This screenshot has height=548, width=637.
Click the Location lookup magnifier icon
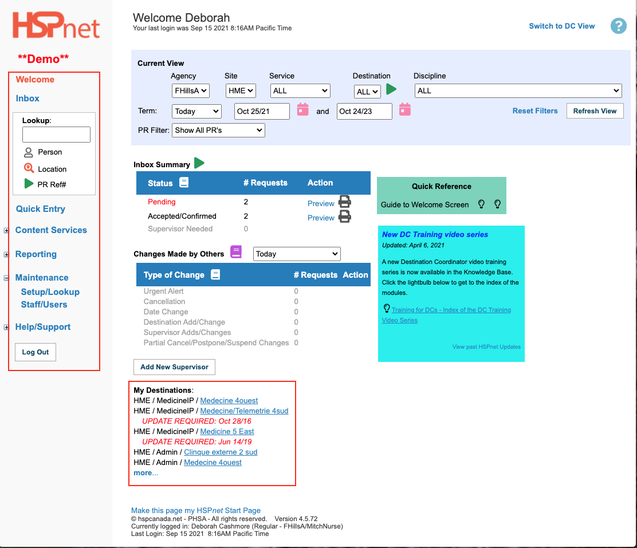(29, 168)
